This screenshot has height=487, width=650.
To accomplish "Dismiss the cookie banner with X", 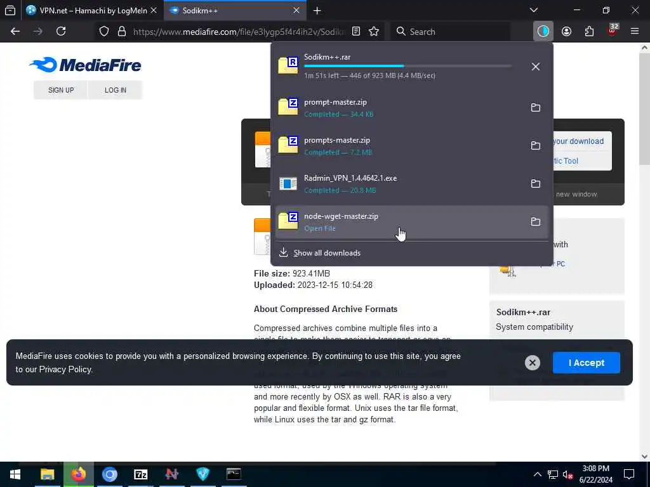I will click(533, 363).
